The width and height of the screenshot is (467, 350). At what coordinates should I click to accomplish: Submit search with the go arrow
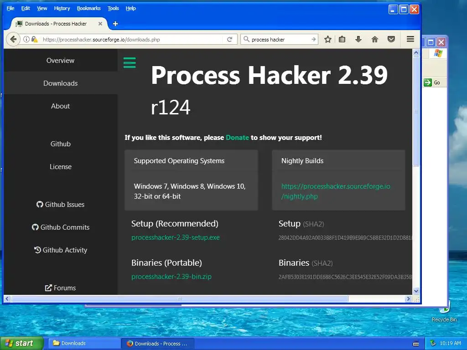(x=313, y=39)
